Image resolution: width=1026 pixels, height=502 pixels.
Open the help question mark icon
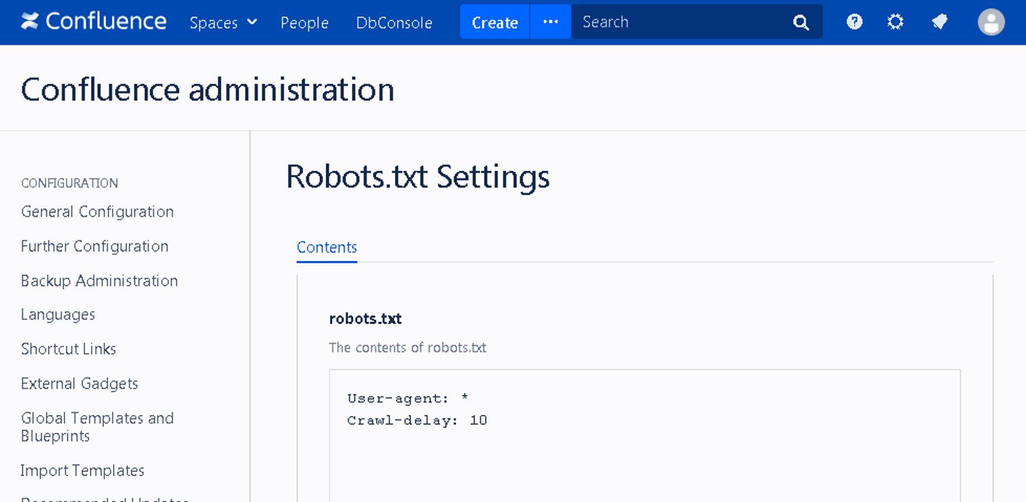(x=854, y=22)
